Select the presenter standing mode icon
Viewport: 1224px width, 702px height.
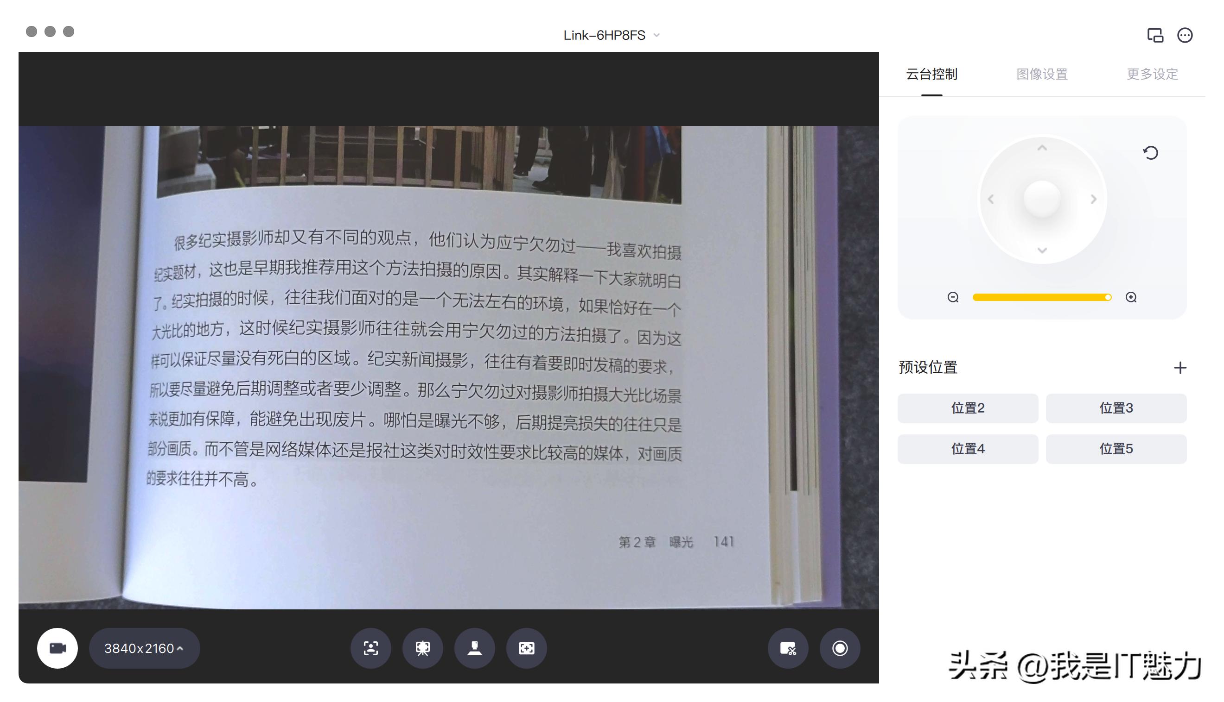click(x=475, y=648)
